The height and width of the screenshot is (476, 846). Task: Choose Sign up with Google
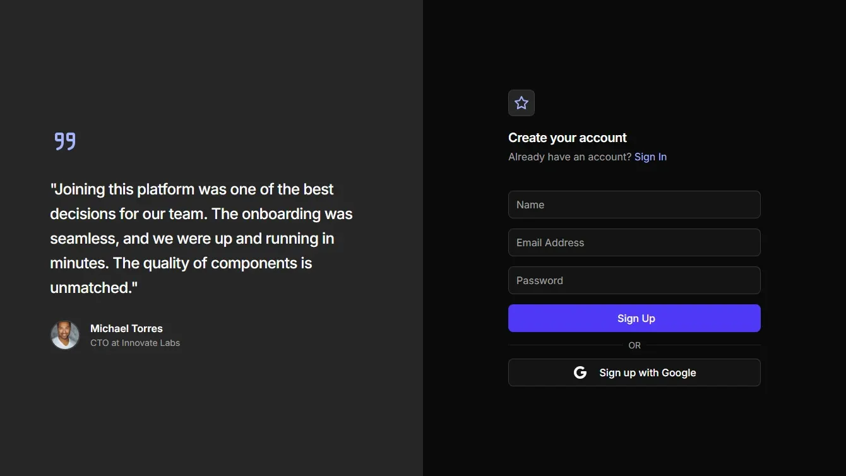click(x=634, y=372)
